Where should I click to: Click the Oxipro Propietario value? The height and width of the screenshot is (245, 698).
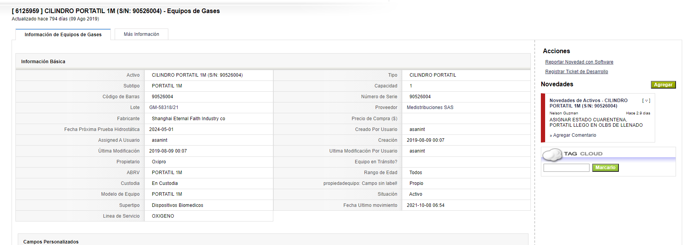pyautogui.click(x=159, y=162)
